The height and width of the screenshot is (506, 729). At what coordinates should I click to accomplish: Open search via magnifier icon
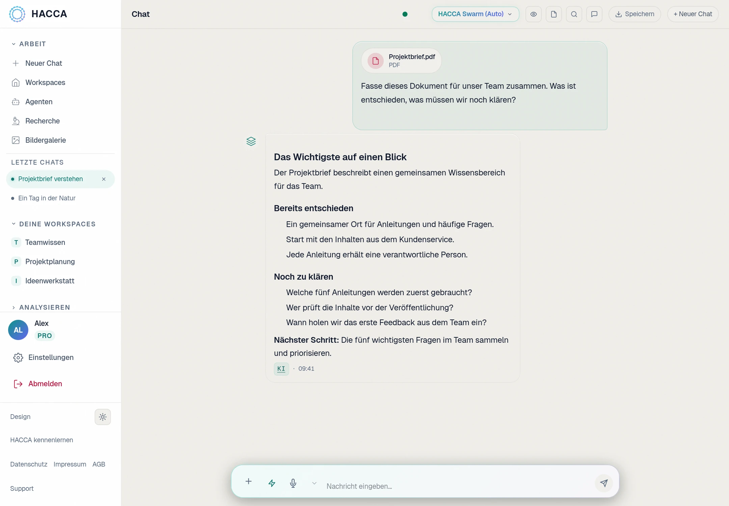click(x=574, y=14)
